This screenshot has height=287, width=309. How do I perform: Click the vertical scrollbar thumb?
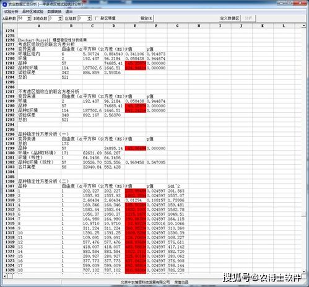pos(303,214)
